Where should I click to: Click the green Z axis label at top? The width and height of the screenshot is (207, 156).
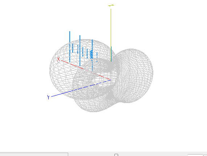[x=111, y=5]
